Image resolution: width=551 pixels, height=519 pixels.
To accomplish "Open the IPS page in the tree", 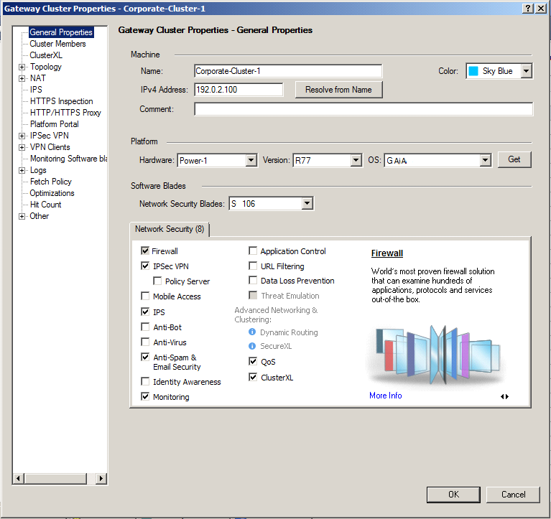I will (x=36, y=90).
